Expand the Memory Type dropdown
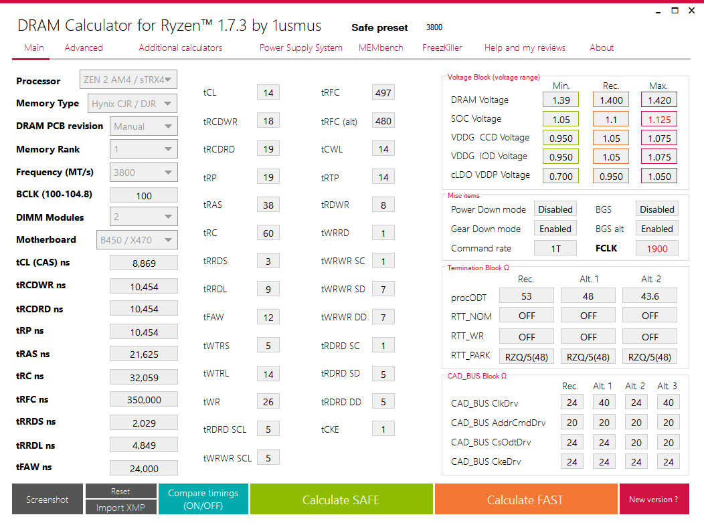The image size is (704, 529). 132,104
